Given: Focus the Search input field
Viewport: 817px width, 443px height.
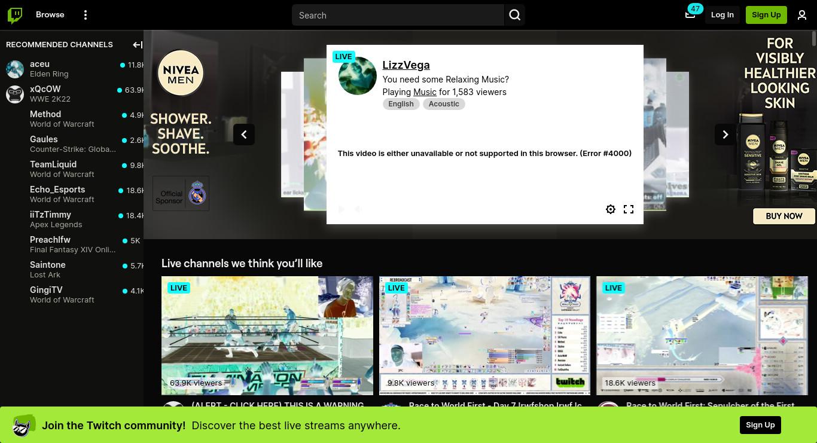Looking at the screenshot, I should click(398, 15).
